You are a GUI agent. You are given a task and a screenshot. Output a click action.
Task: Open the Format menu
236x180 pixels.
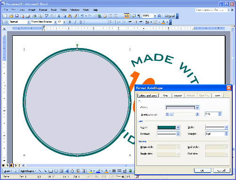[x=43, y=10]
